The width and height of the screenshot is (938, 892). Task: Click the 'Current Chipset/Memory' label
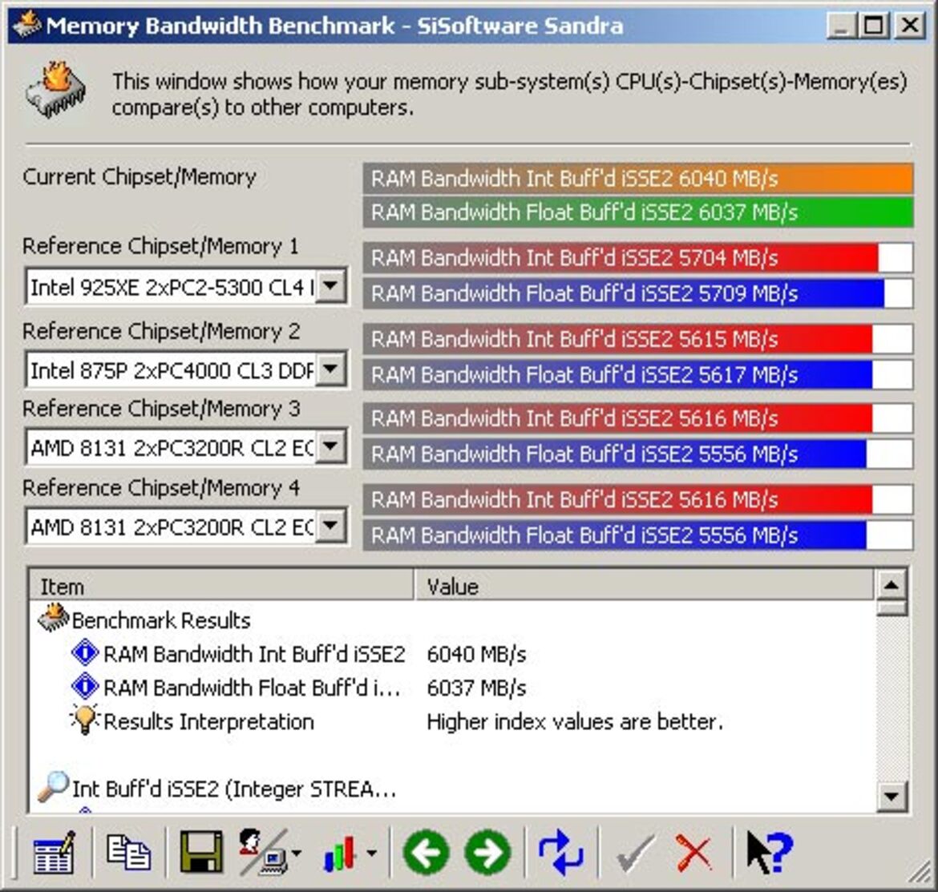139,177
